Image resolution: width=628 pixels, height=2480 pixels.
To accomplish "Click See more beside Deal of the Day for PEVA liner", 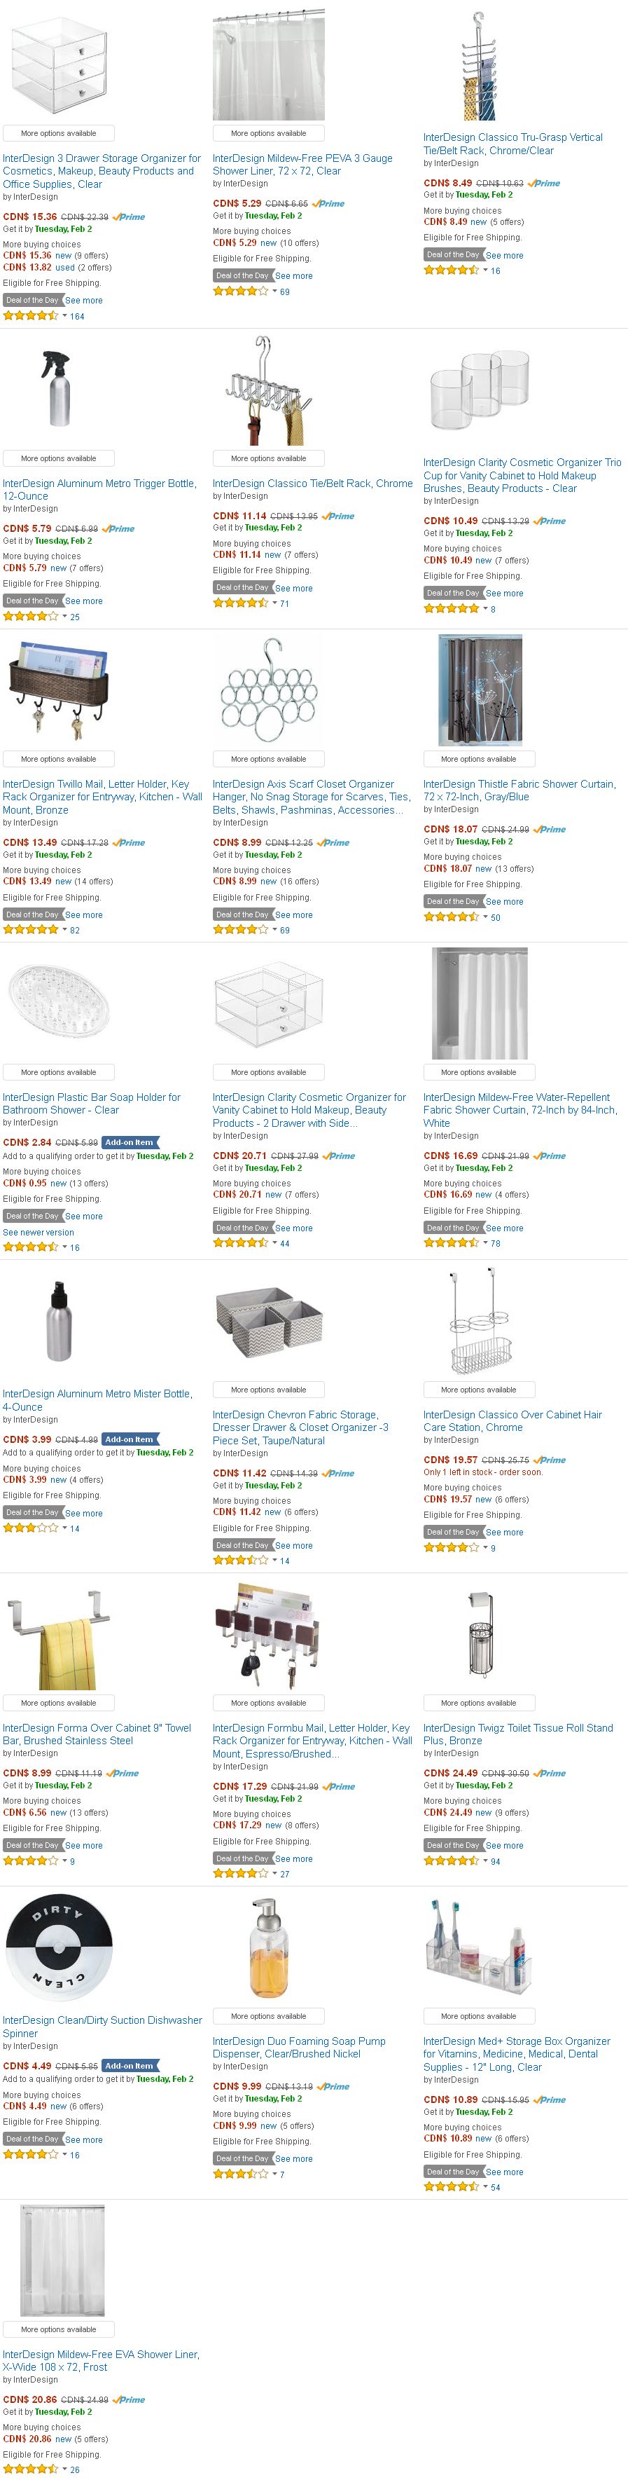I will point(293,275).
